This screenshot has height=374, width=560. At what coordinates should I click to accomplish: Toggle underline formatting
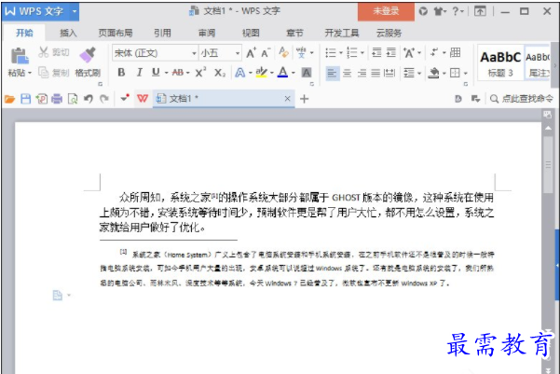(x=156, y=73)
